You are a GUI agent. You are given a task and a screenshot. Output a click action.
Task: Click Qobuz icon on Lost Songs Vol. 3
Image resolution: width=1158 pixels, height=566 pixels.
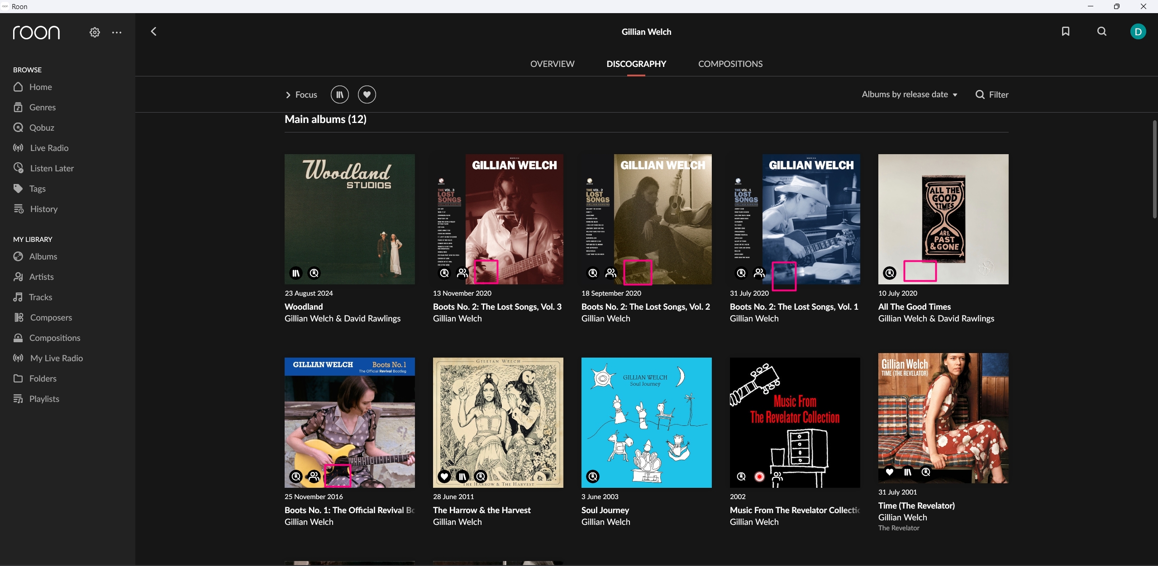(444, 273)
